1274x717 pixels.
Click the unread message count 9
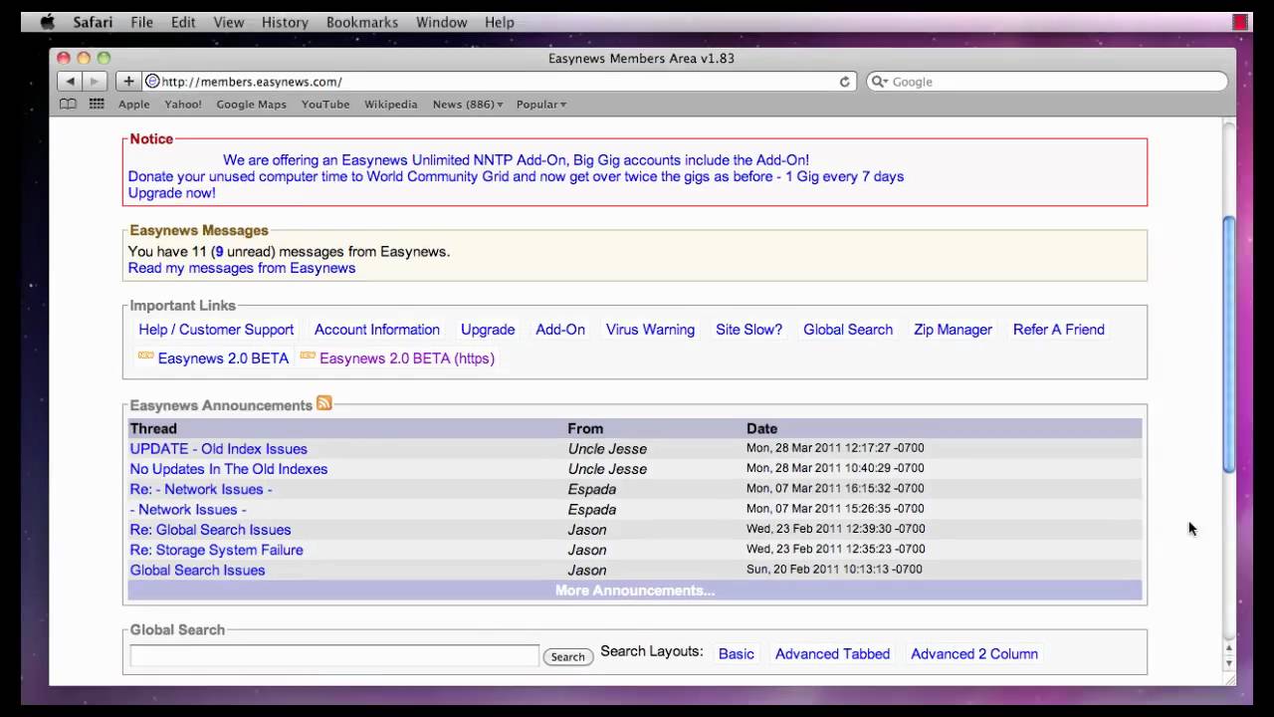pyautogui.click(x=219, y=252)
